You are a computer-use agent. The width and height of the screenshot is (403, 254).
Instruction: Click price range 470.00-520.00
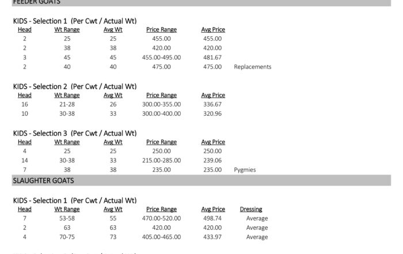point(161,218)
